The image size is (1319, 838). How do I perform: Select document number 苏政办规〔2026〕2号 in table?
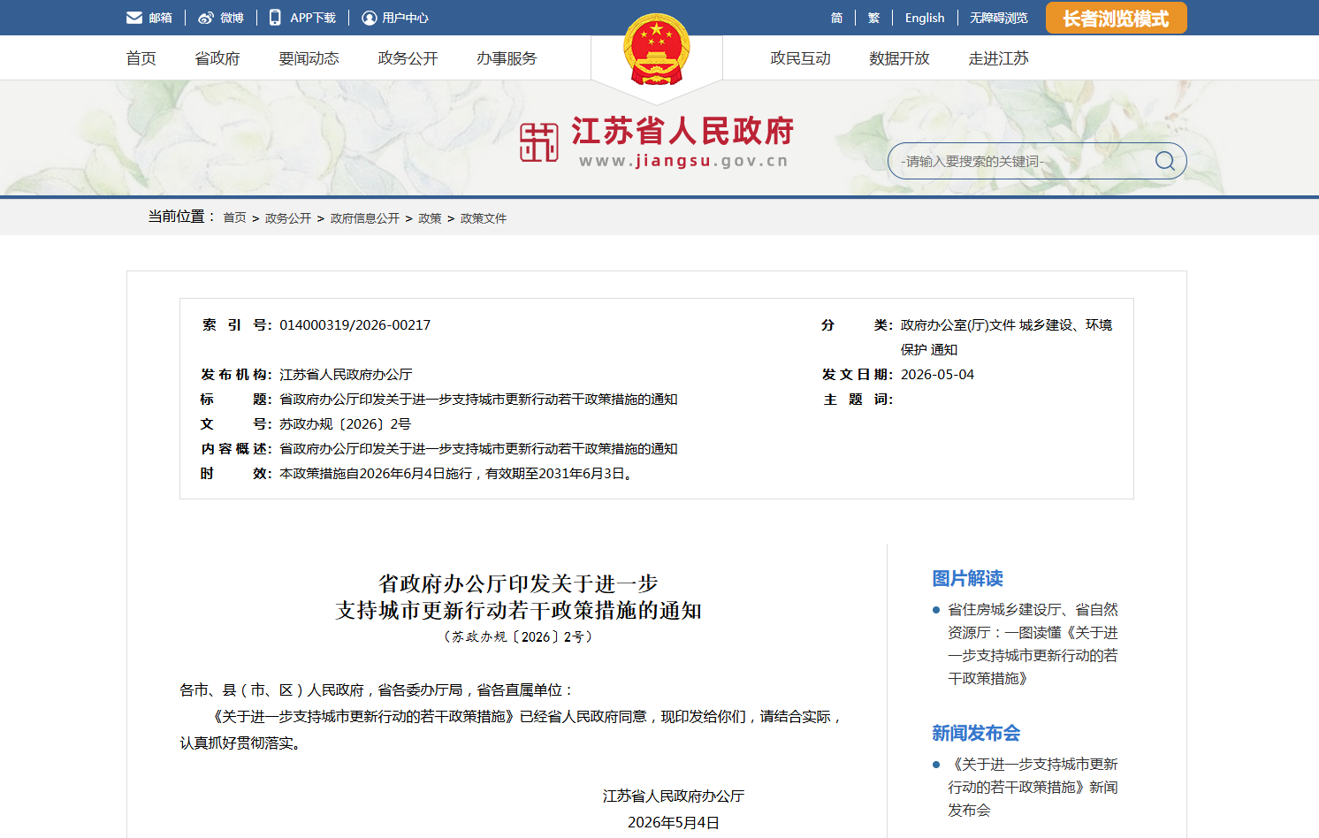pyautogui.click(x=346, y=424)
